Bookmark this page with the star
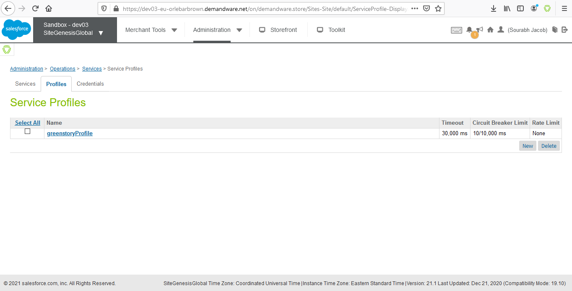572x291 pixels. click(438, 8)
